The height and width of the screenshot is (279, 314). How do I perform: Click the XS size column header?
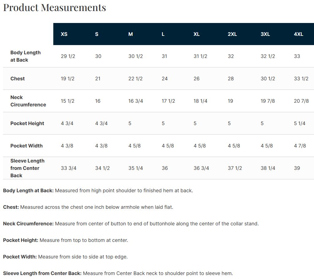click(x=64, y=34)
